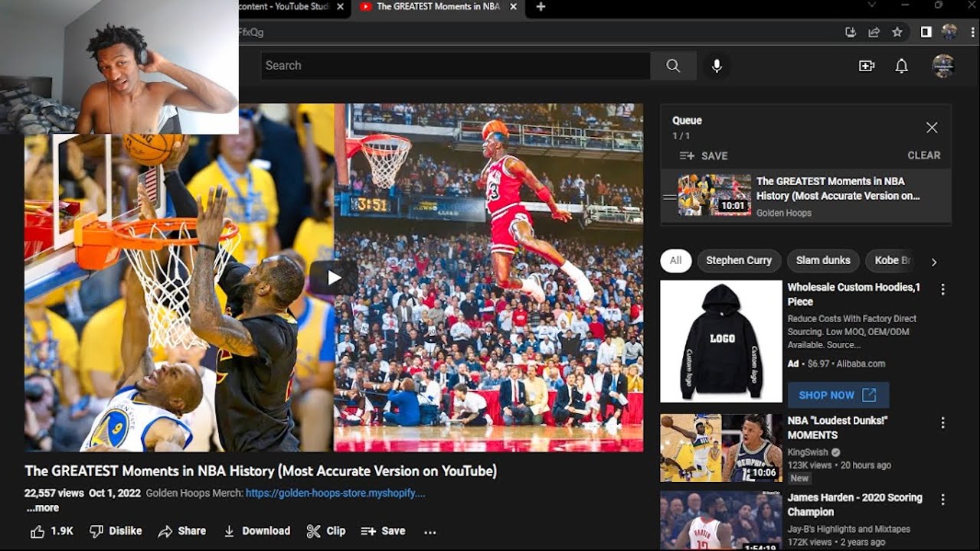Open a new browser tab with plus

tap(541, 7)
